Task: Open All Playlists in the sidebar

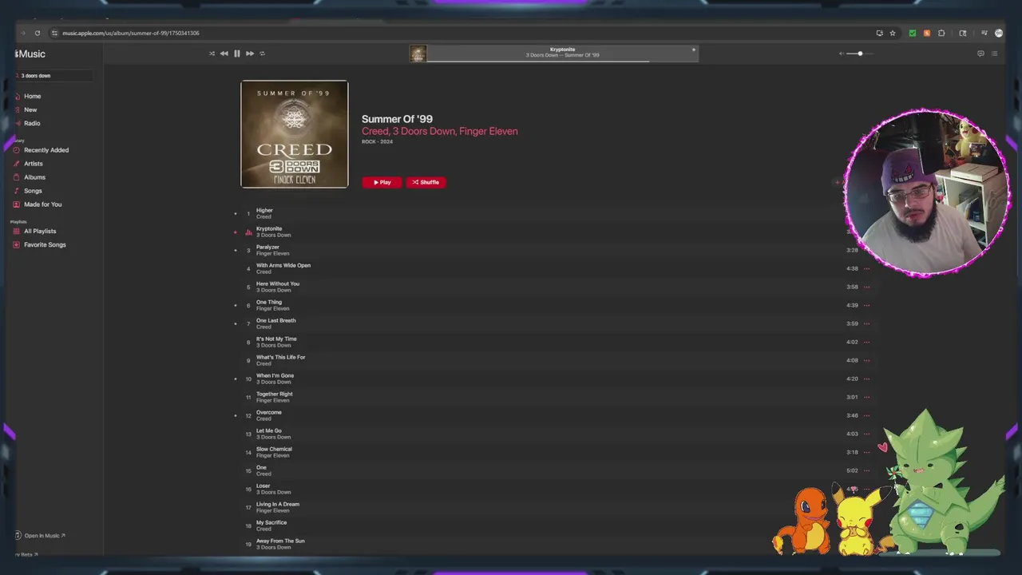Action: pos(40,232)
